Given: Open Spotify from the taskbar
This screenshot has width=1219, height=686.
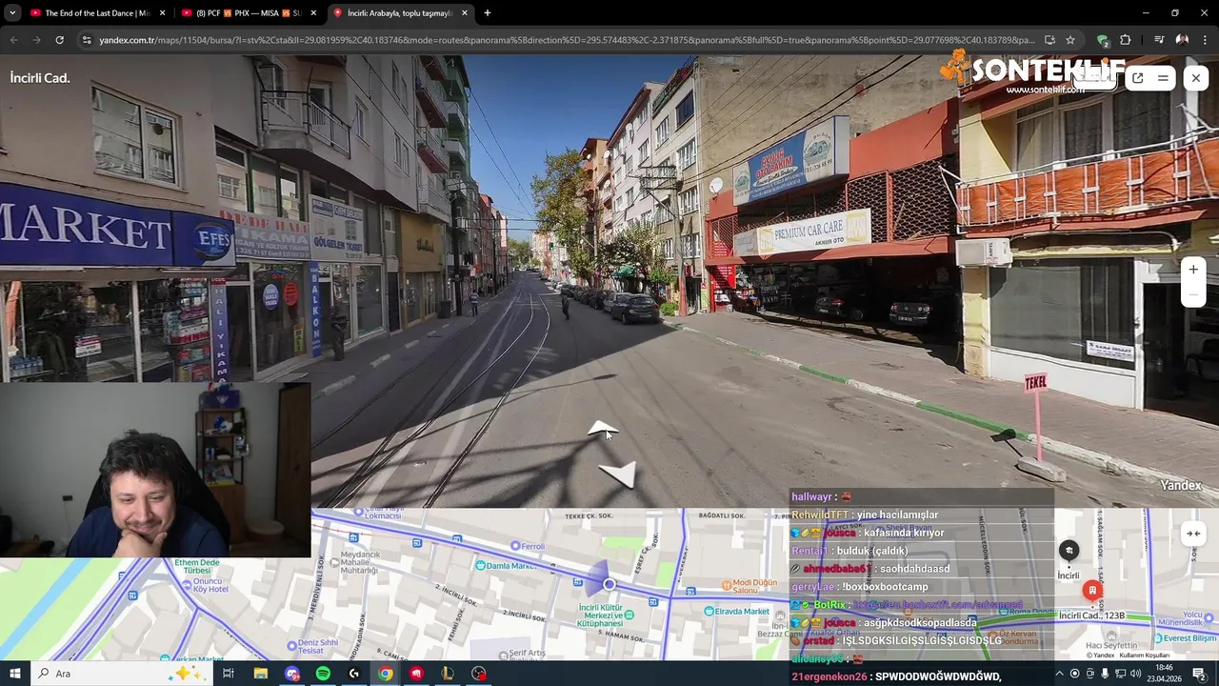Looking at the screenshot, I should click(323, 674).
